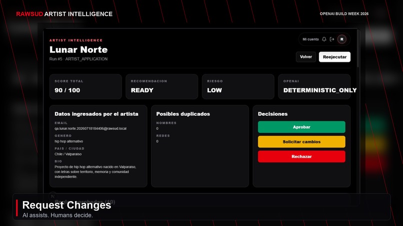Viewport: 403px width, 226px height.
Task: Click the OPENAI BUILD WEEK 2026 label
Action: coord(344,14)
